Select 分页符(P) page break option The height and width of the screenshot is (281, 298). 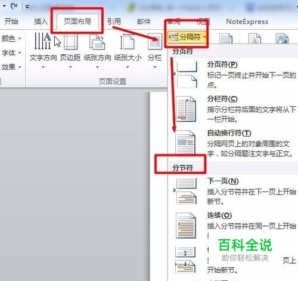[233, 75]
